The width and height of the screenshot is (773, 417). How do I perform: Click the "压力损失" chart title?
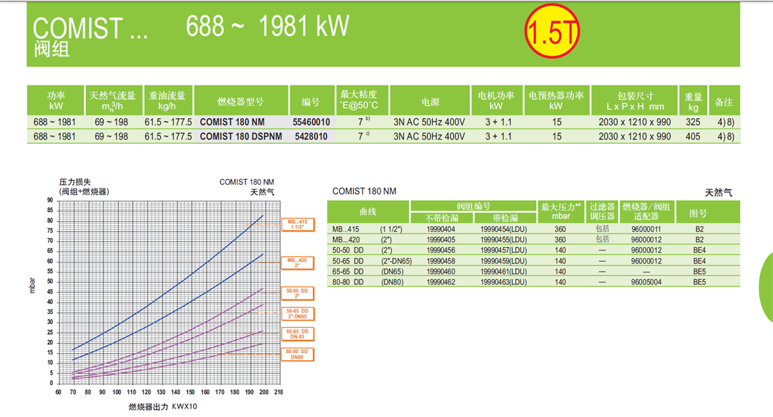tap(75, 182)
